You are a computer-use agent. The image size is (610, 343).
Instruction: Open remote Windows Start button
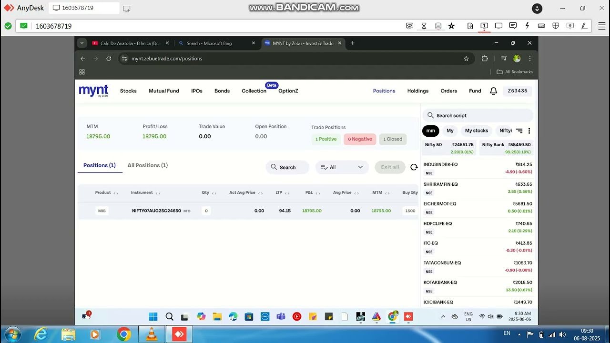[153, 316]
